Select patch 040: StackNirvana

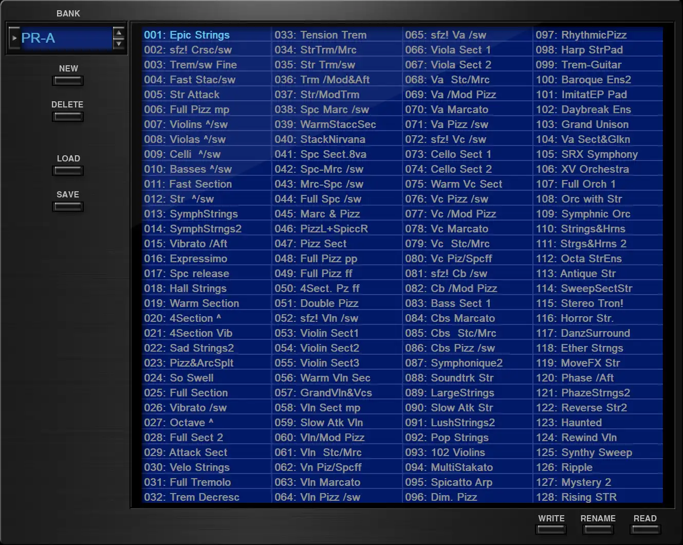(320, 139)
